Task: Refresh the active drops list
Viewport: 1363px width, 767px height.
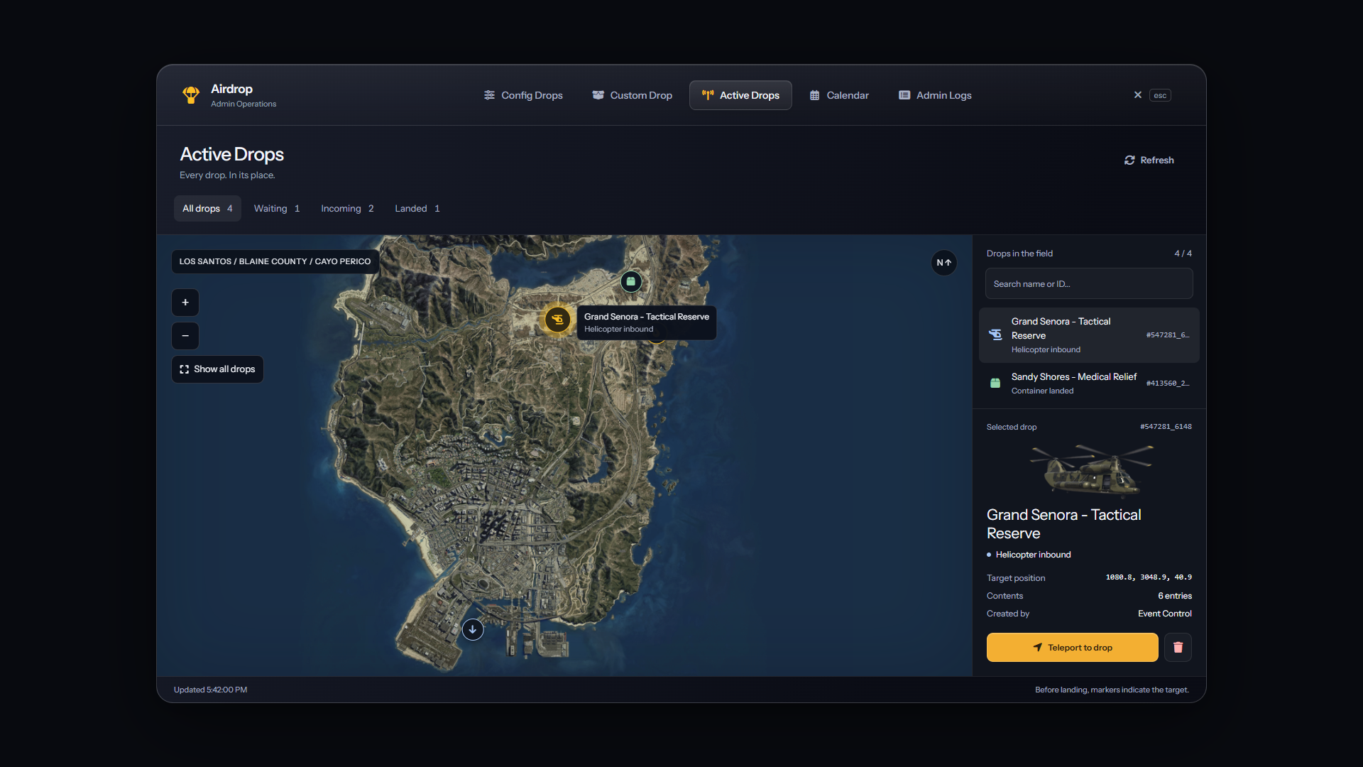Action: (1149, 161)
